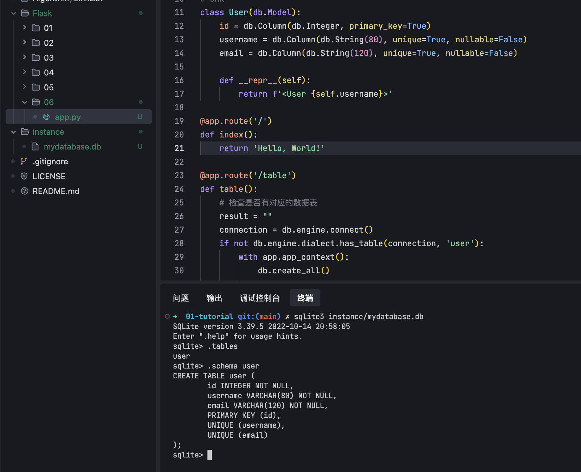Collapse folder 06 chevron

pos(25,102)
